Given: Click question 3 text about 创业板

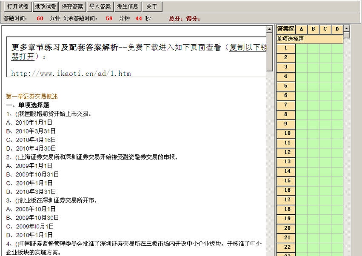Looking at the screenshot, I should pos(51,200).
